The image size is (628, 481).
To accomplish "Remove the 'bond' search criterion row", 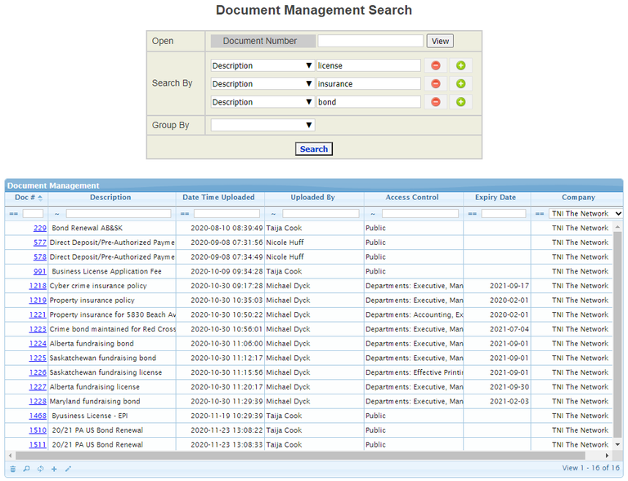I will 436,102.
